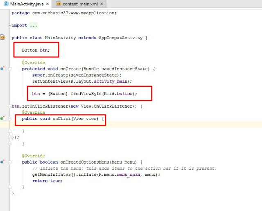Click fold marker at onCreateOptionsMenu closing brace
Image resolution: width=262 pixels, height=211 pixels.
(x=10, y=187)
